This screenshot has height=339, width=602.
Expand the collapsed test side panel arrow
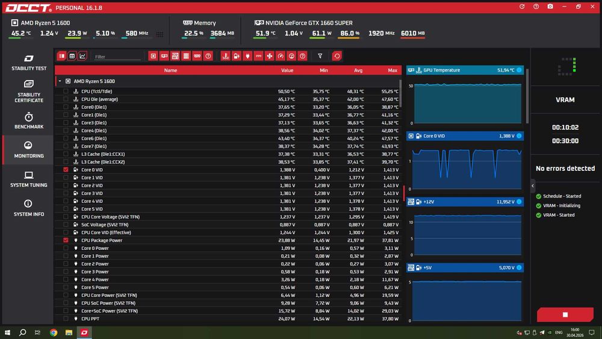(x=533, y=186)
